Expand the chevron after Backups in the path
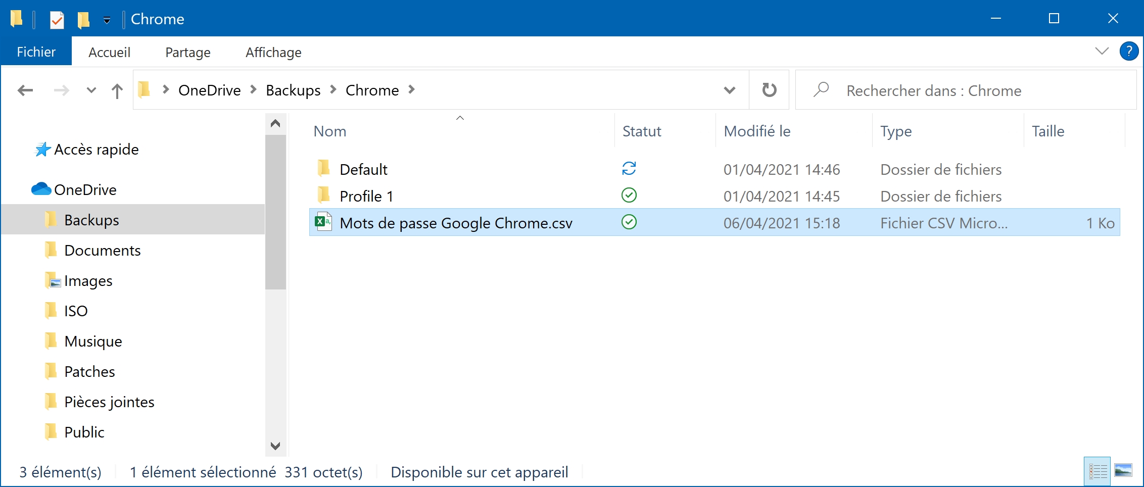 coord(333,89)
